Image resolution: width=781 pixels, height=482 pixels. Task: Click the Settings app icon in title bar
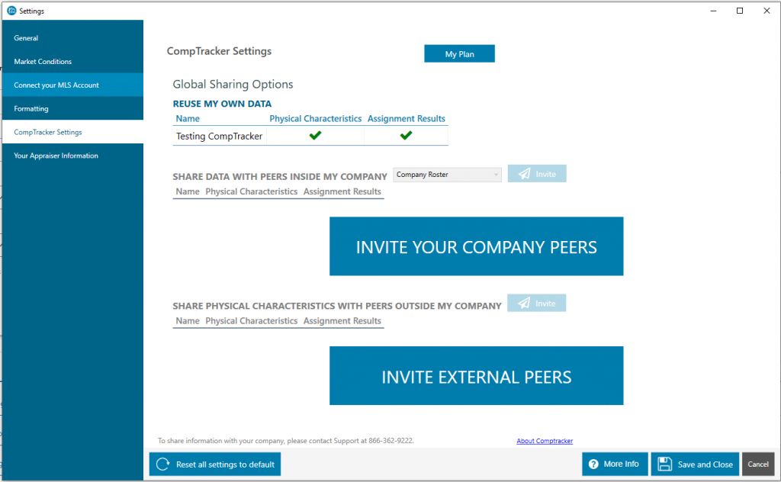coord(11,11)
